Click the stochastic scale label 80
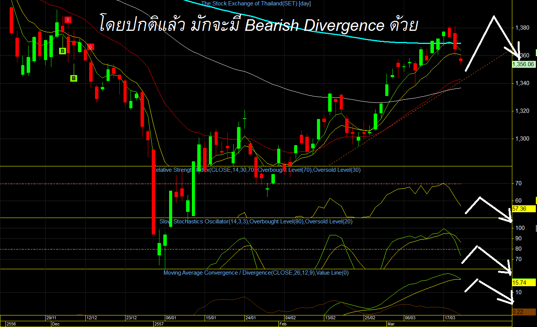The width and height of the screenshot is (537, 327). (519, 249)
